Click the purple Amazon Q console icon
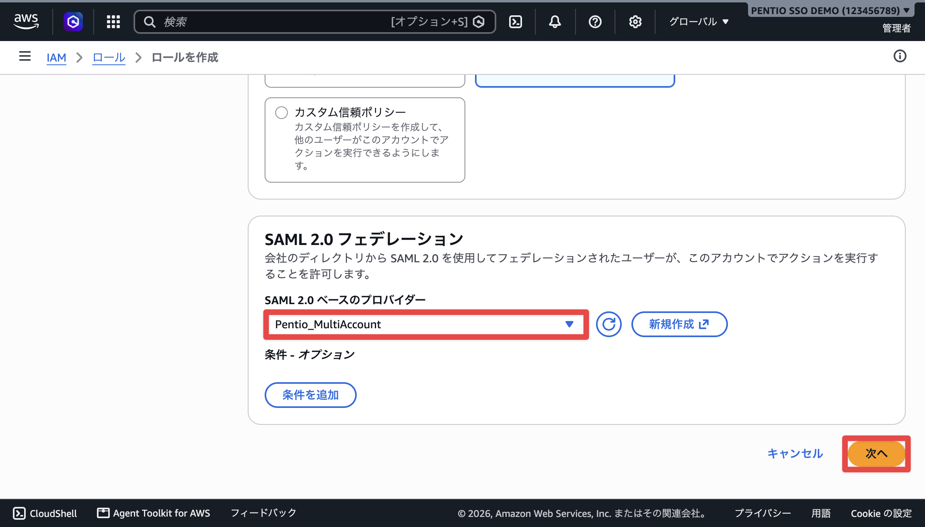 pyautogui.click(x=73, y=21)
